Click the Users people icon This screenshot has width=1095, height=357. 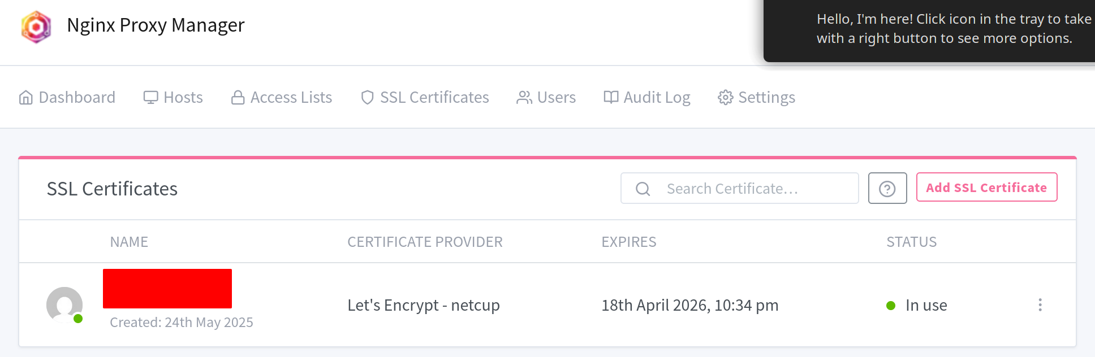[x=524, y=98]
